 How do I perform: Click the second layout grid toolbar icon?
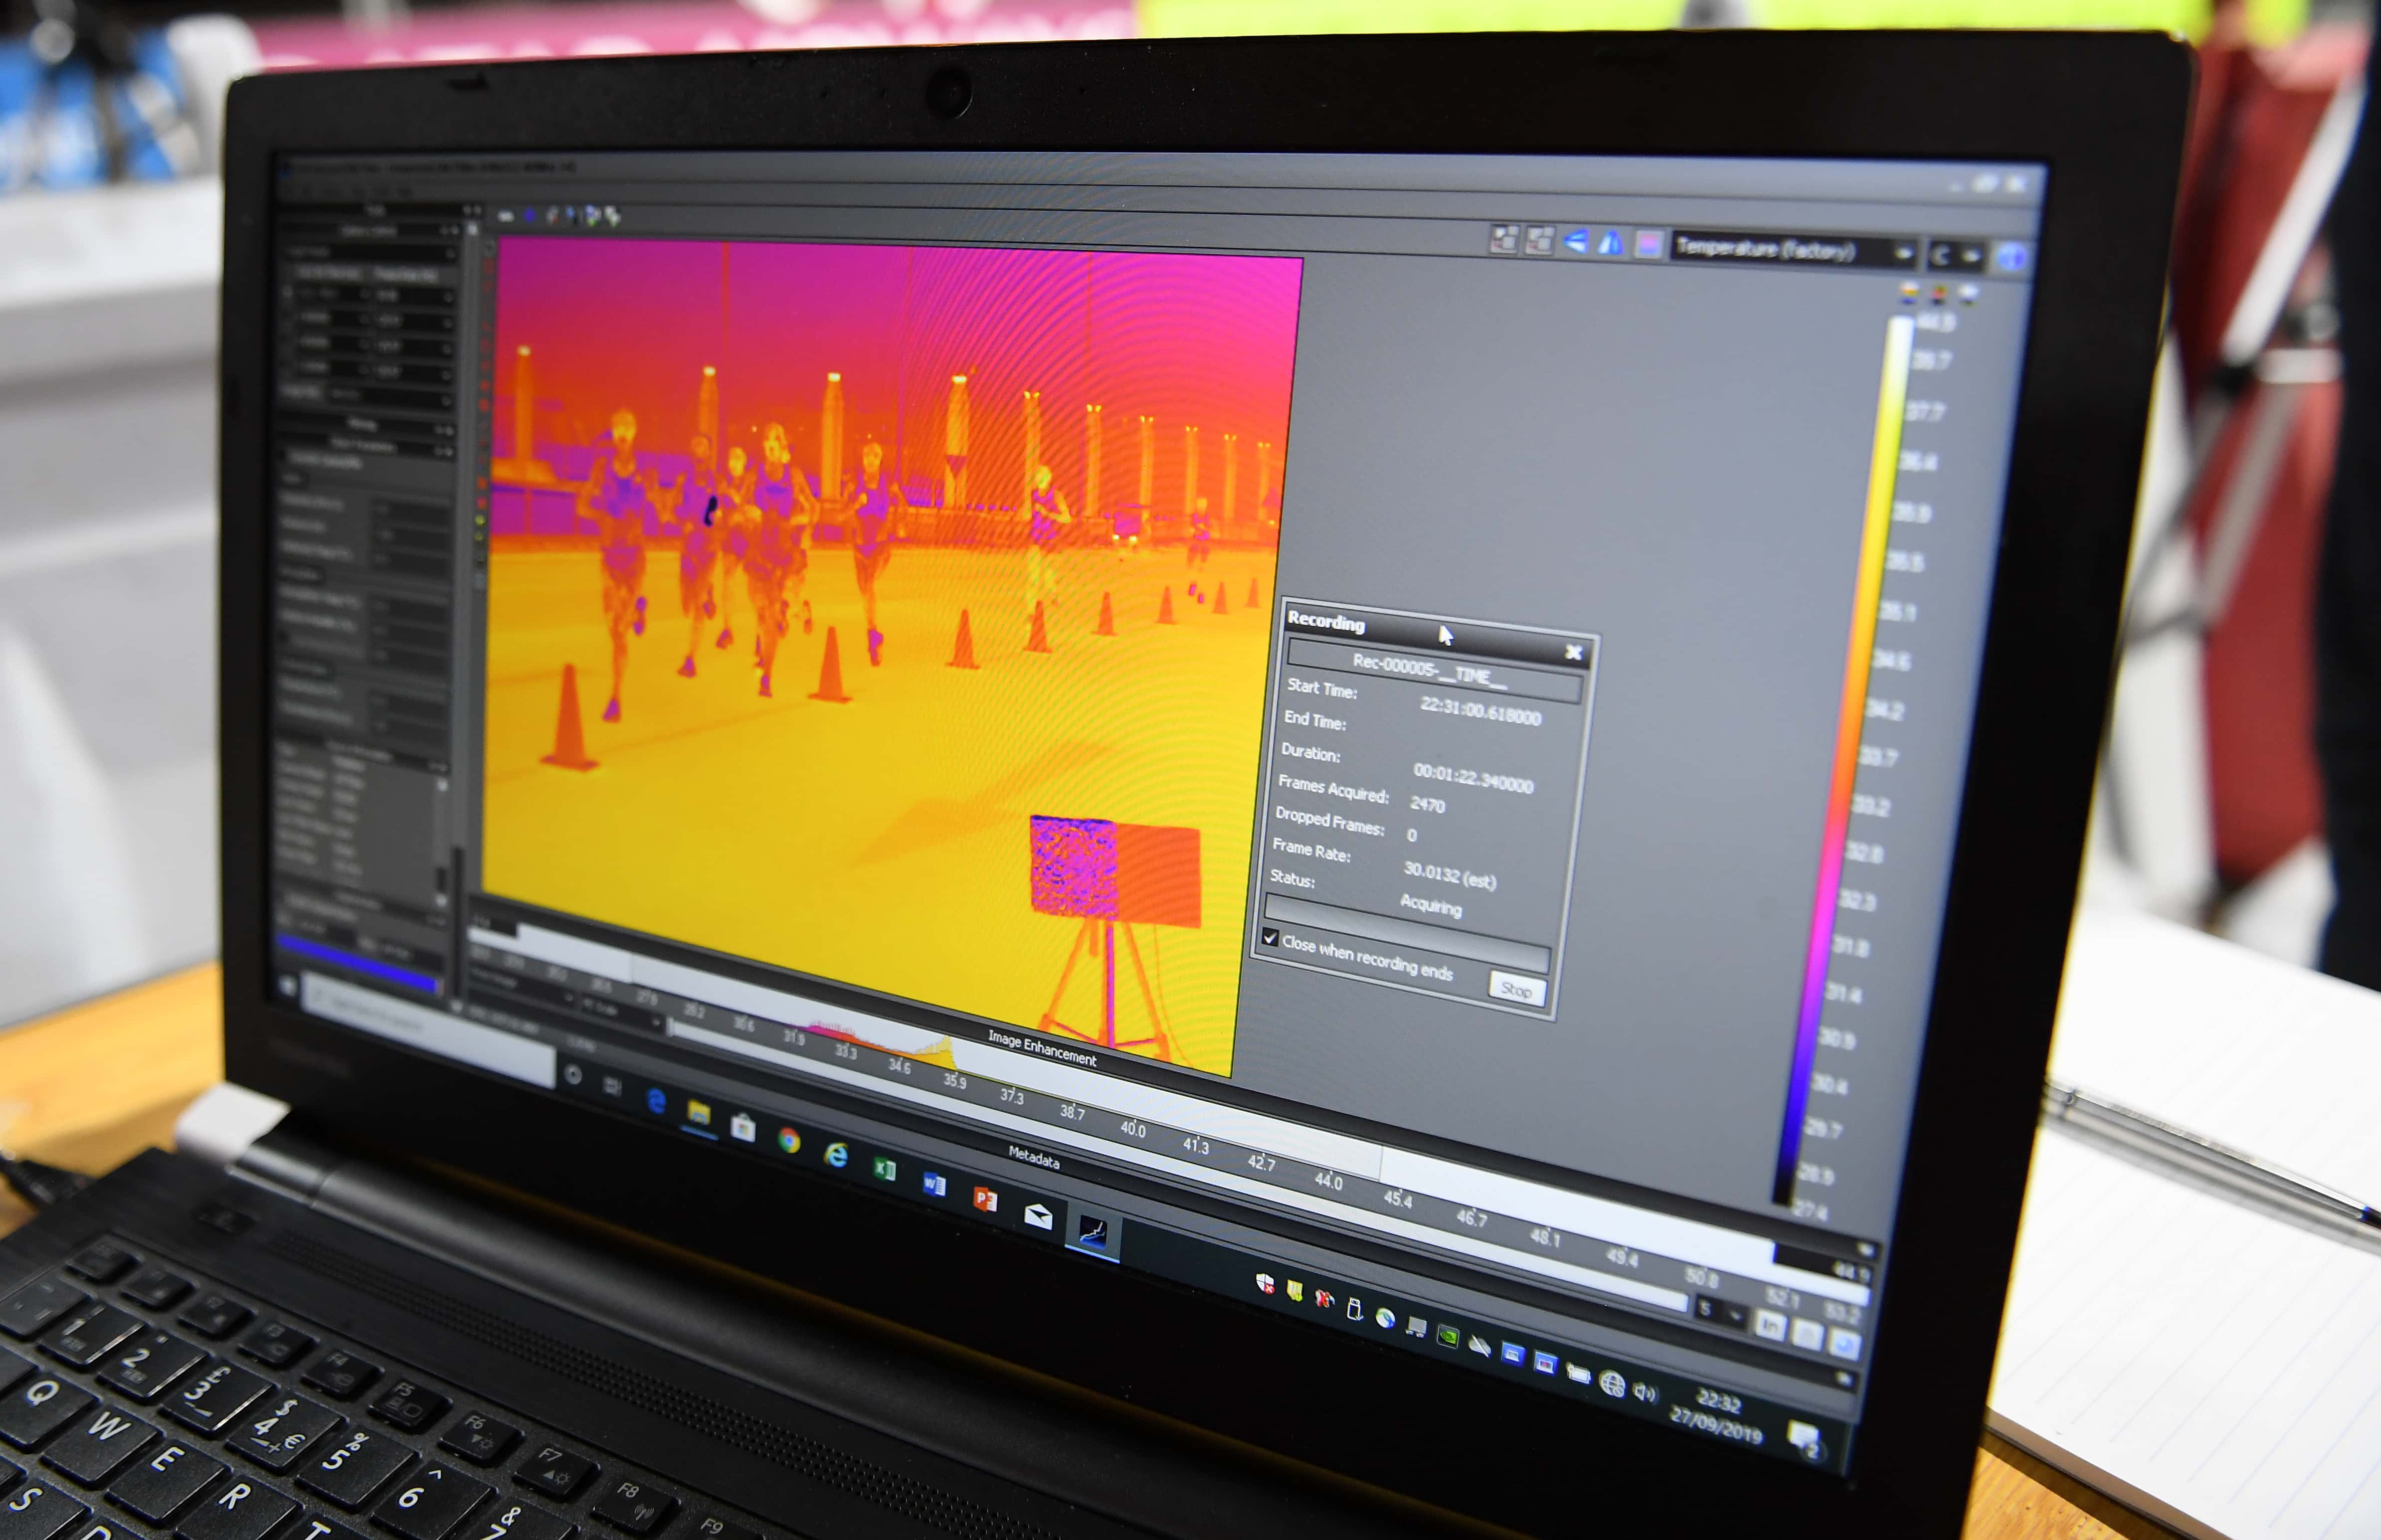pos(1539,240)
